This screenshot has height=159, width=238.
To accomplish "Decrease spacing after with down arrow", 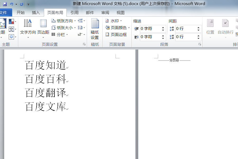I will tap(198, 38).
